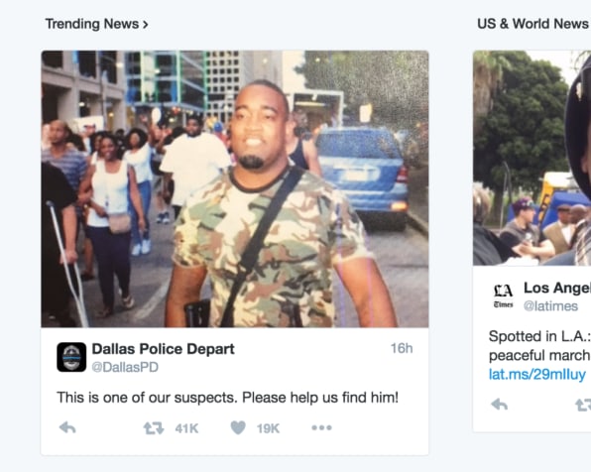Click the Dallas Police Department avatar
591x472 pixels.
coord(71,357)
